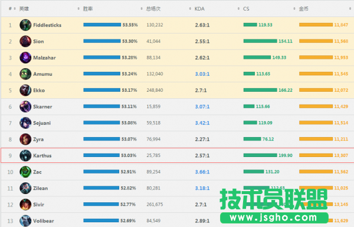
Task: Select total games value 15,859
Action: click(x=153, y=106)
